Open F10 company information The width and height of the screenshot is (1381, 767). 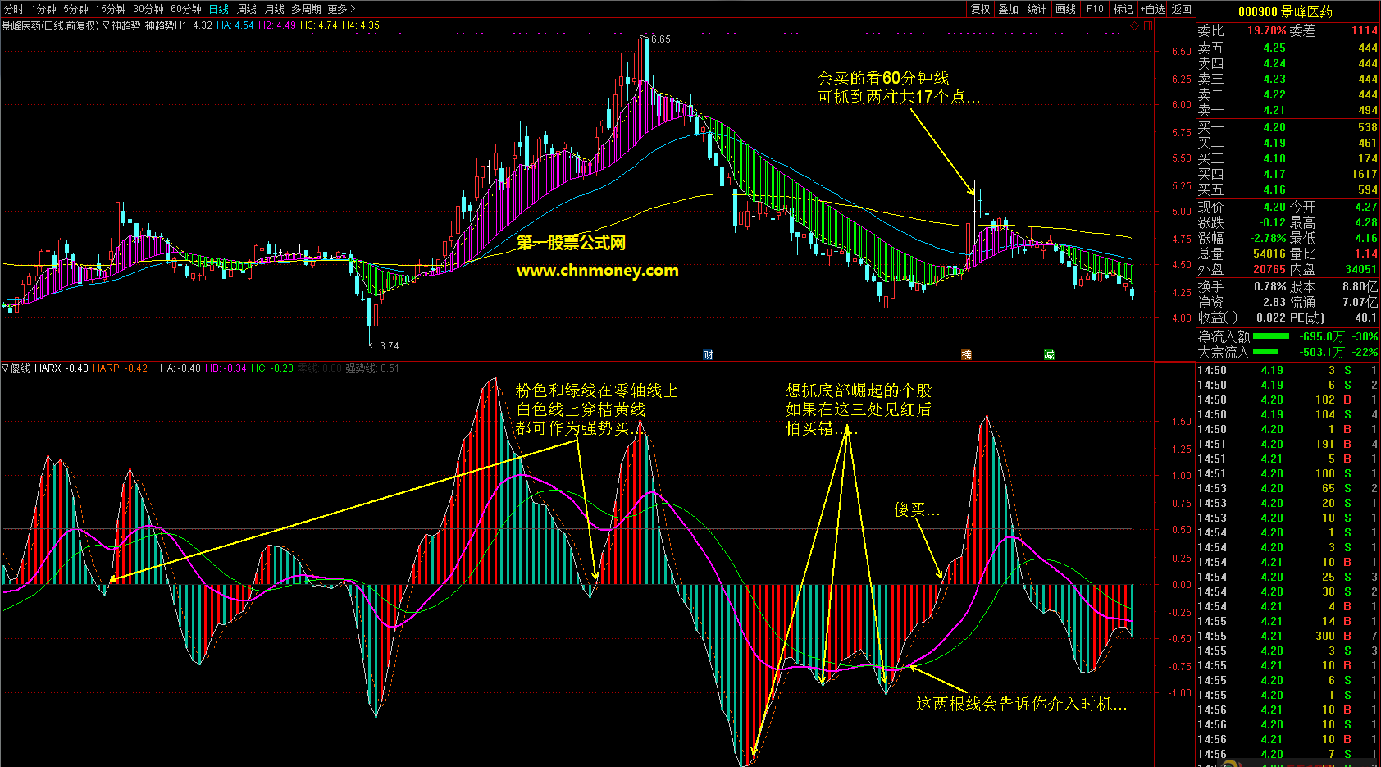[x=1095, y=9]
